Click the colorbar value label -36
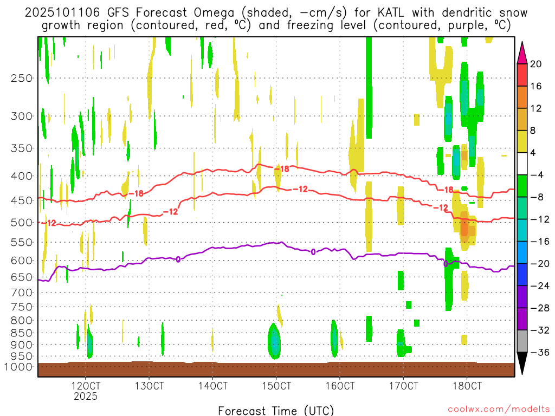The width and height of the screenshot is (555, 416). tap(539, 352)
